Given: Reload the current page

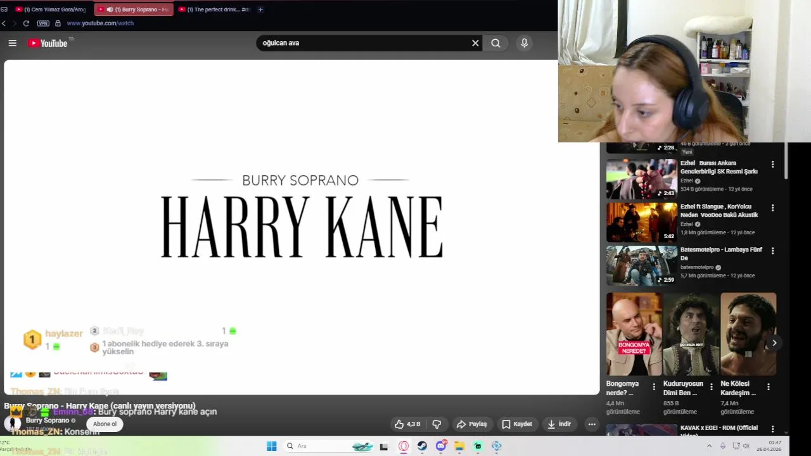Looking at the screenshot, I should 26,23.
